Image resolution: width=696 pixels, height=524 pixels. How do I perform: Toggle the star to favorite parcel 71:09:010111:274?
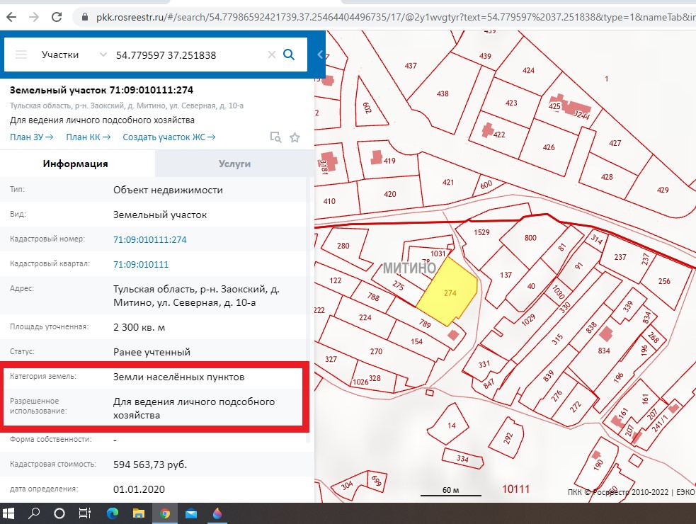[x=295, y=137]
